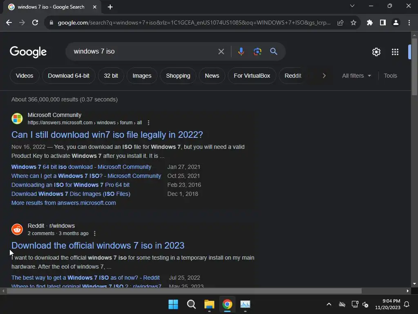Viewport: 418px width, 314px height.
Task: Click the scroll down arrow
Action: 414,284
